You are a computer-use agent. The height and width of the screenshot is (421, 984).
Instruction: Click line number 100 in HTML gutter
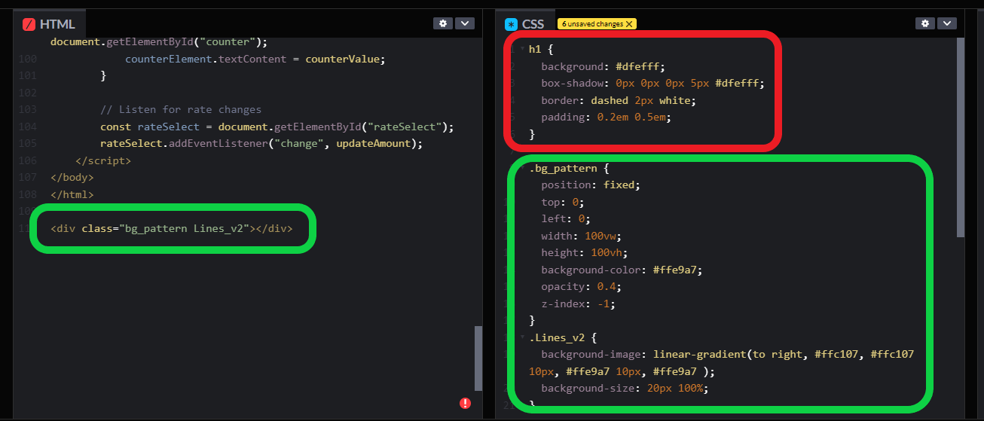tap(27, 59)
